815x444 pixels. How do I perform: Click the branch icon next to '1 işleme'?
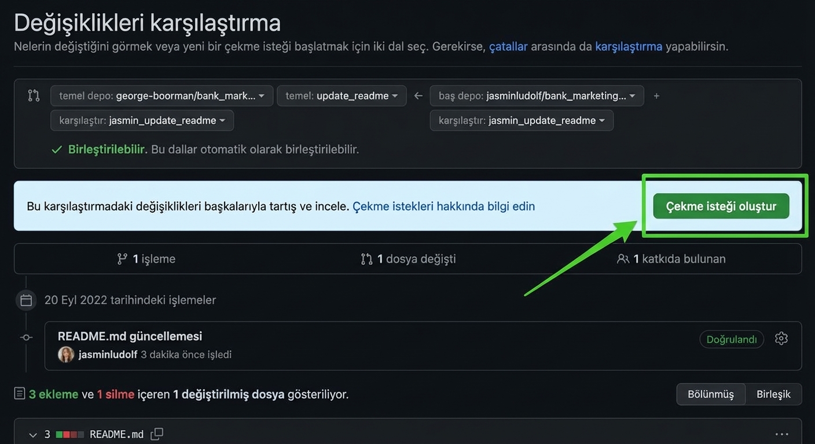coord(123,258)
